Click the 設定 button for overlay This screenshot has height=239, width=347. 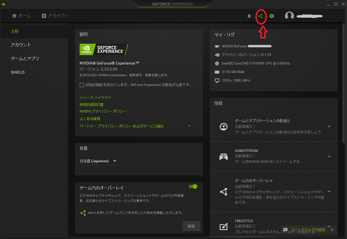point(191,226)
